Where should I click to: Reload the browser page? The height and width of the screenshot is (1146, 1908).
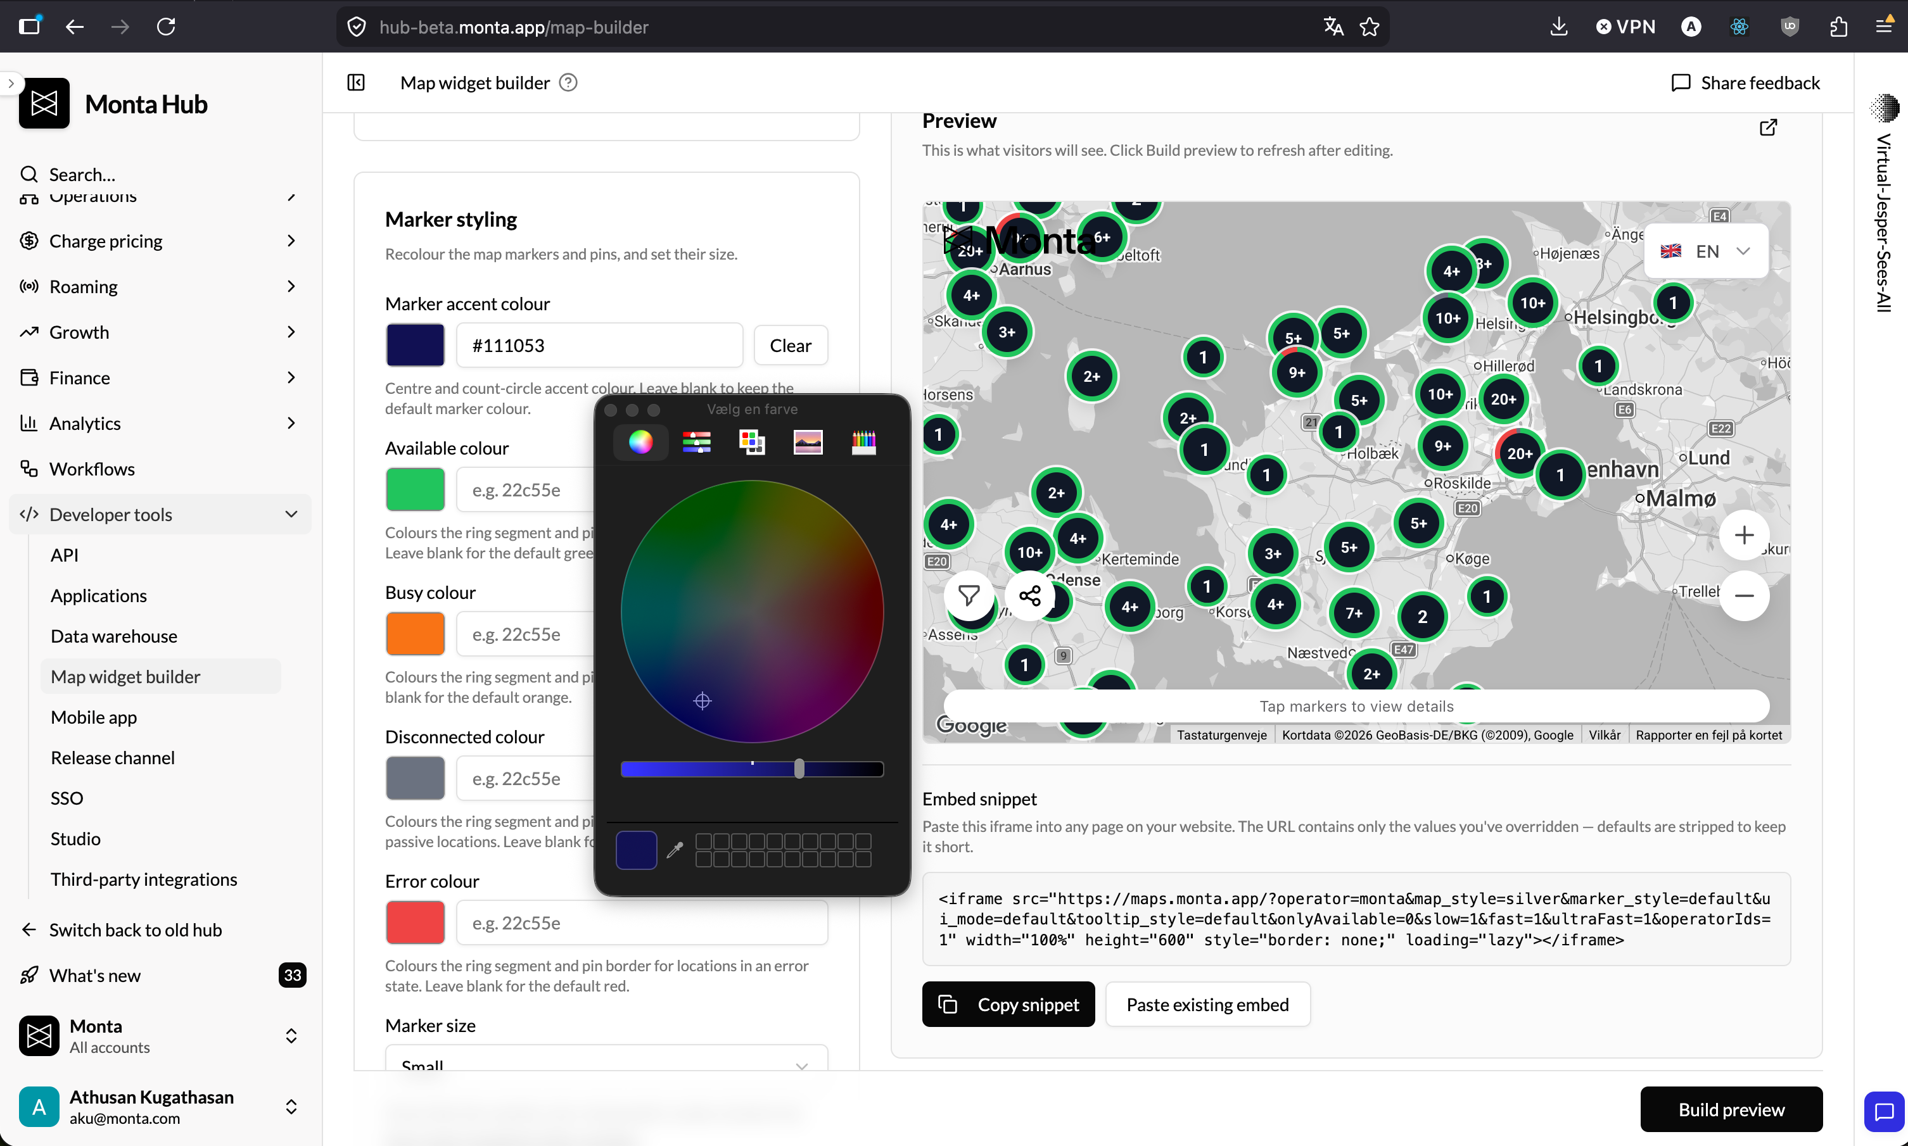pyautogui.click(x=166, y=27)
